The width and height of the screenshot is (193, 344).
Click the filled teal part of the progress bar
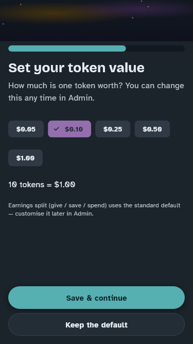(x=67, y=48)
